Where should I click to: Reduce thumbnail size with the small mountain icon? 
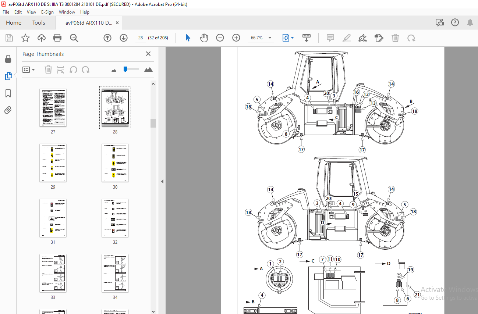(114, 70)
